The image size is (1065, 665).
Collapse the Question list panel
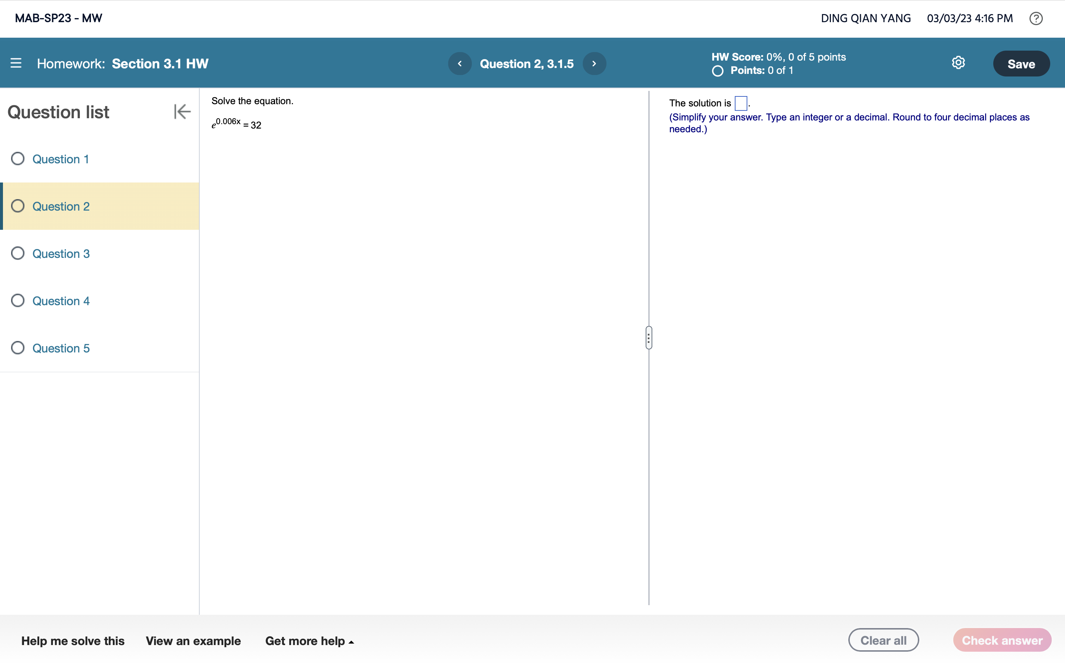click(x=182, y=112)
